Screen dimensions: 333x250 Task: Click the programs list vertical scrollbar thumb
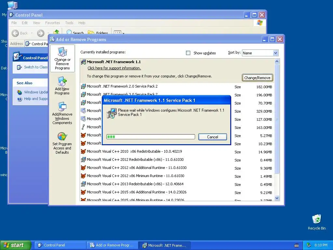(277, 118)
